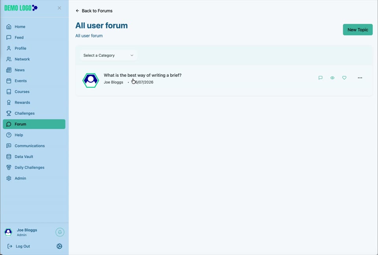
Task: Toggle the eye view icon on the topic
Action: [332, 78]
